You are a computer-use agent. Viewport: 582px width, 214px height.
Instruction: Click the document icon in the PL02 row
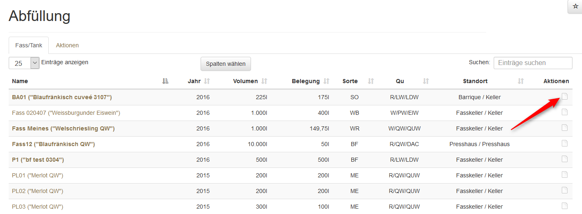565,190
